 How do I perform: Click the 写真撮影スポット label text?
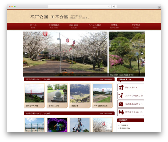[134, 104]
